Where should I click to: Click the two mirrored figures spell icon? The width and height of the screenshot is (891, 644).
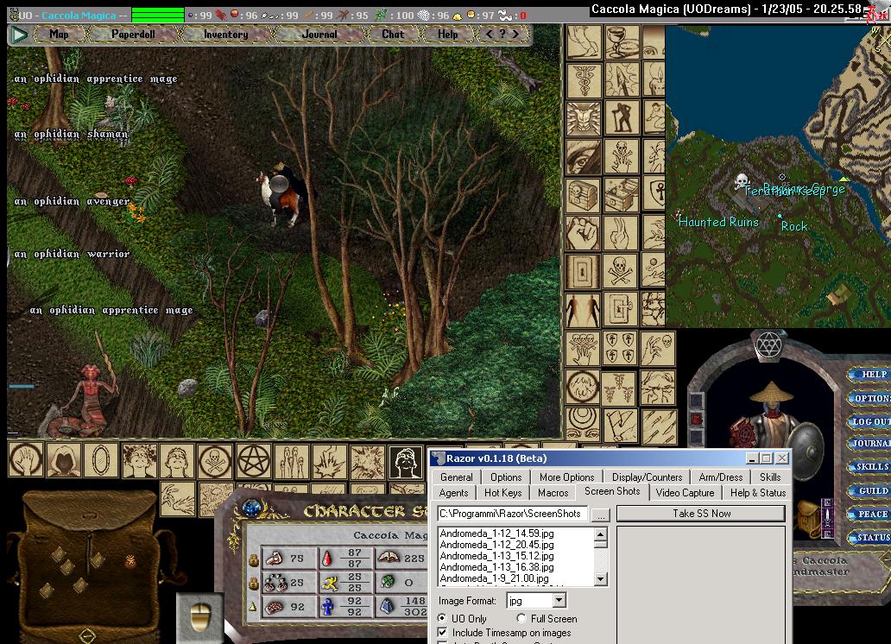583,310
